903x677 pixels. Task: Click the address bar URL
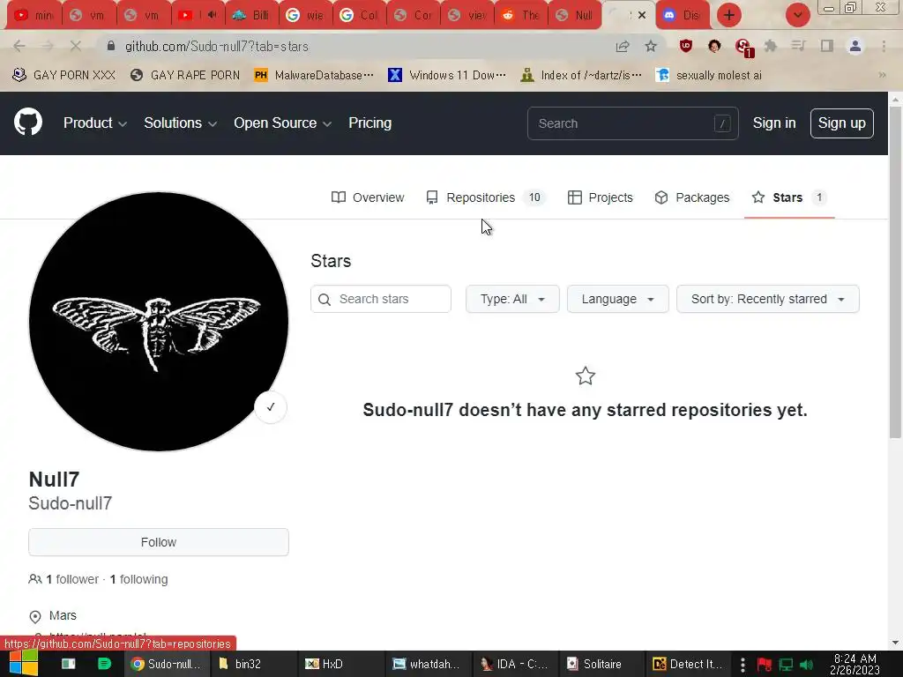217,46
